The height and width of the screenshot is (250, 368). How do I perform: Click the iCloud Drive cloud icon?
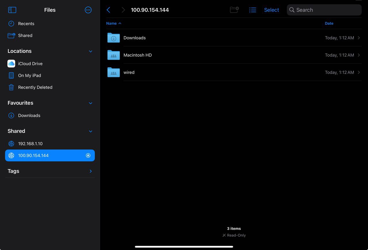click(x=11, y=64)
